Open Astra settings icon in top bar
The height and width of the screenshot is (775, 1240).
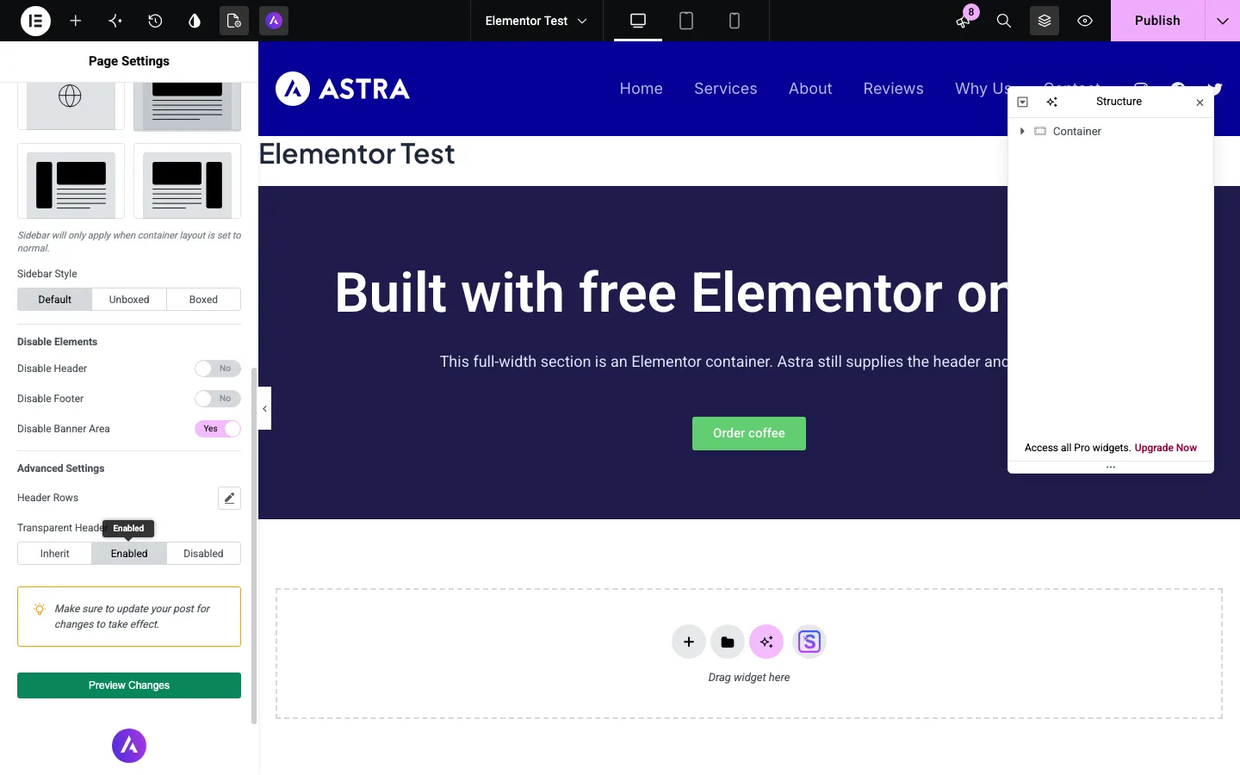point(274,21)
